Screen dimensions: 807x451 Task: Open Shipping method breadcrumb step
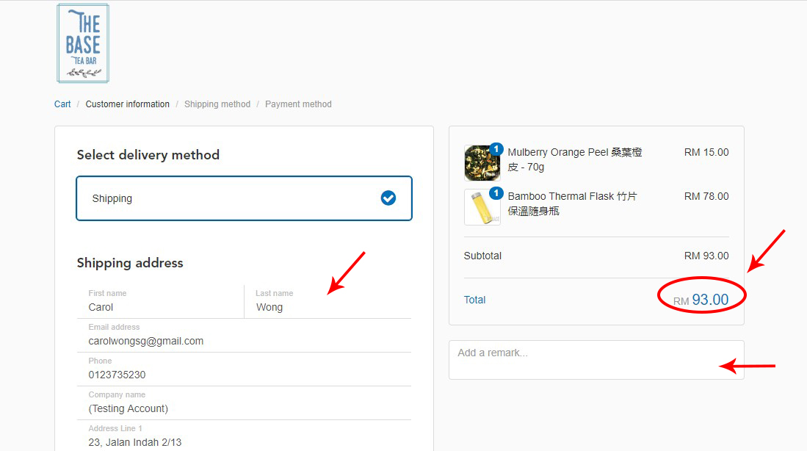coord(217,104)
